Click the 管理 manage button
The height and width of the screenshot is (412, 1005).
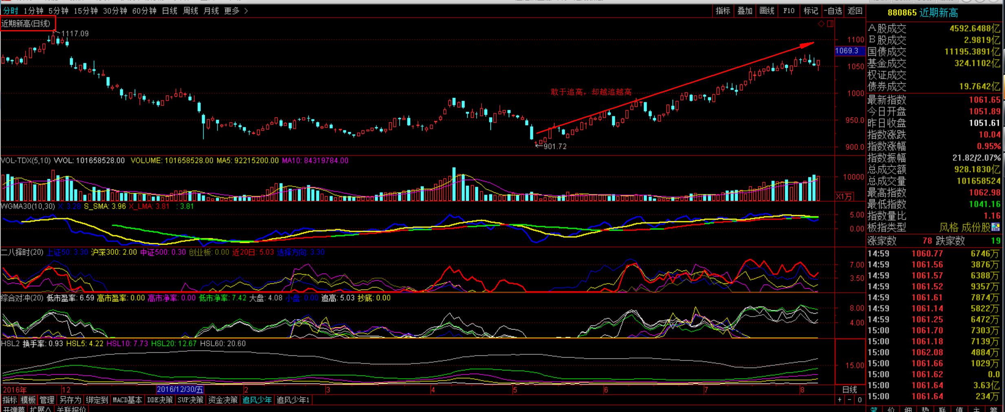pos(47,400)
